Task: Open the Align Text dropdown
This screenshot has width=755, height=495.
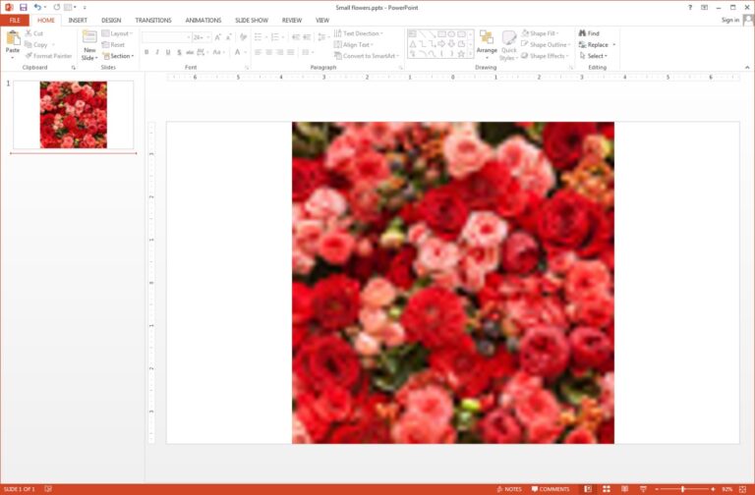Action: [x=354, y=45]
